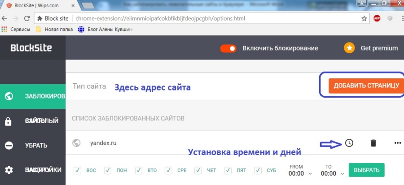Click the ВЫБРАТЬ button
Image resolution: width=404 pixels, height=185 pixels.
click(x=366, y=170)
